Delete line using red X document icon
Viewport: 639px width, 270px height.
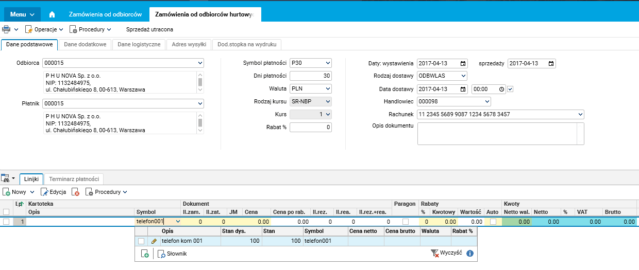[x=76, y=192]
